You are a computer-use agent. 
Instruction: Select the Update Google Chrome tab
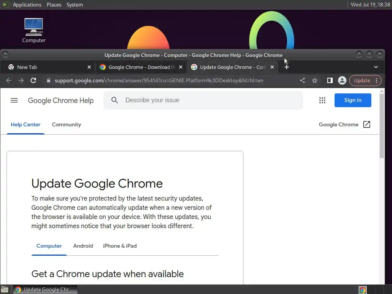(232, 67)
